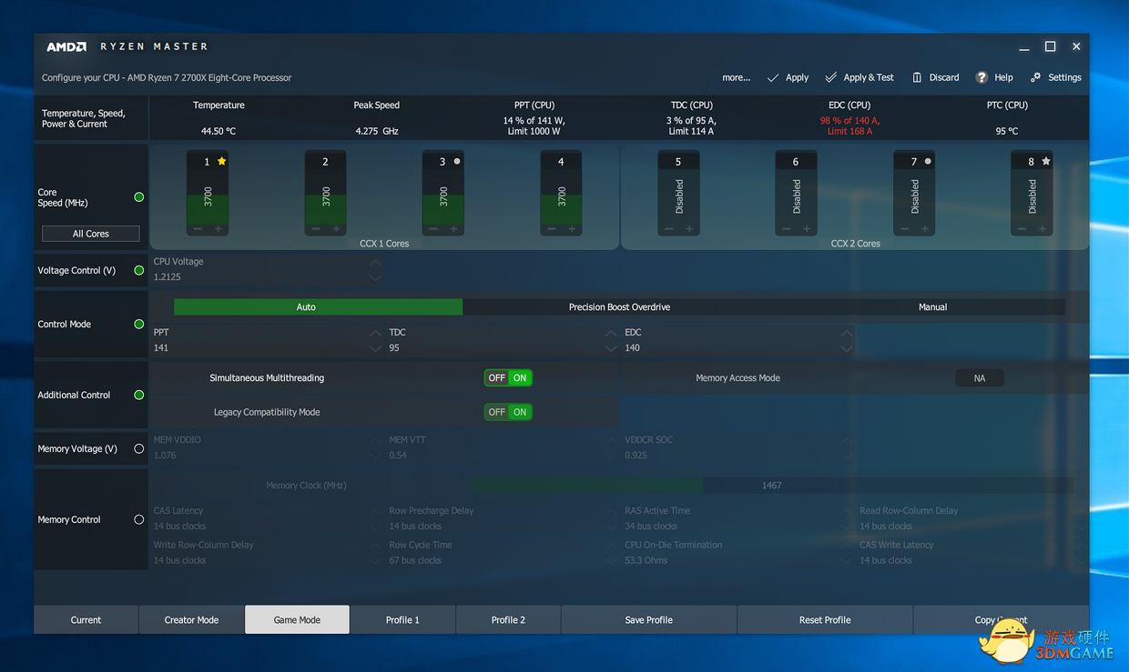This screenshot has width=1129, height=672.
Task: Toggle Simultaneous Multithreading OFF/ON switch
Action: click(508, 377)
